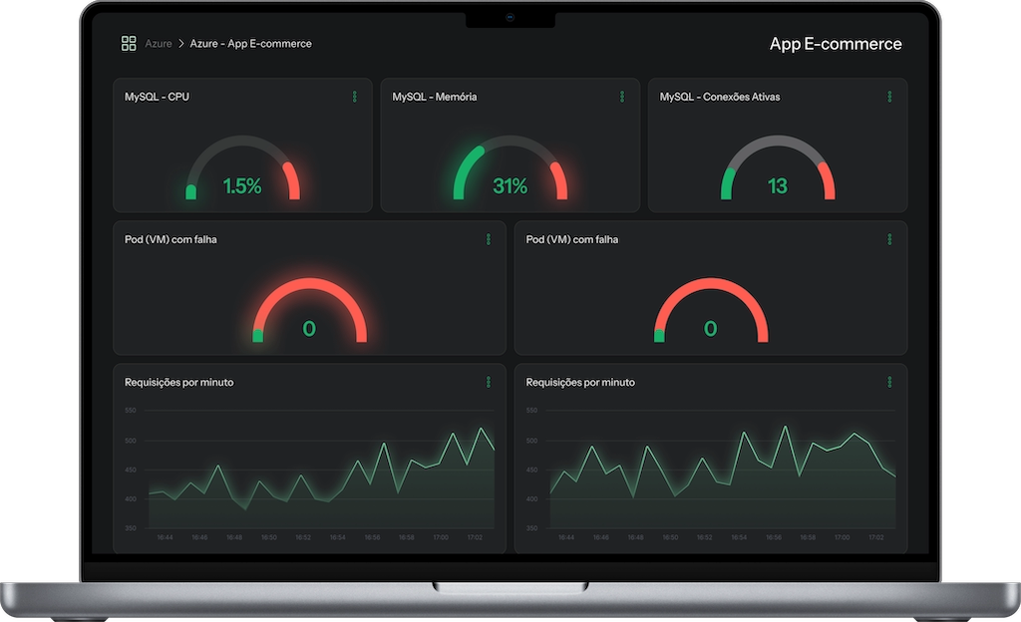Click the breadcrumb chevron separator after Azure
This screenshot has width=1021, height=622.
tap(181, 44)
